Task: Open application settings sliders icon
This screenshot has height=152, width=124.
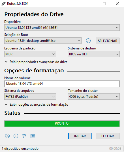Action: [24, 136]
